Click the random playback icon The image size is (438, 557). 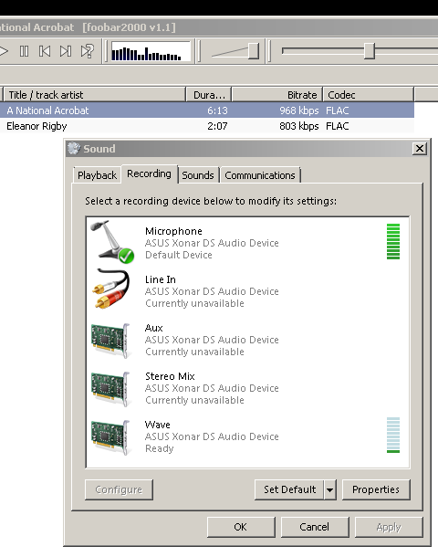[88, 51]
